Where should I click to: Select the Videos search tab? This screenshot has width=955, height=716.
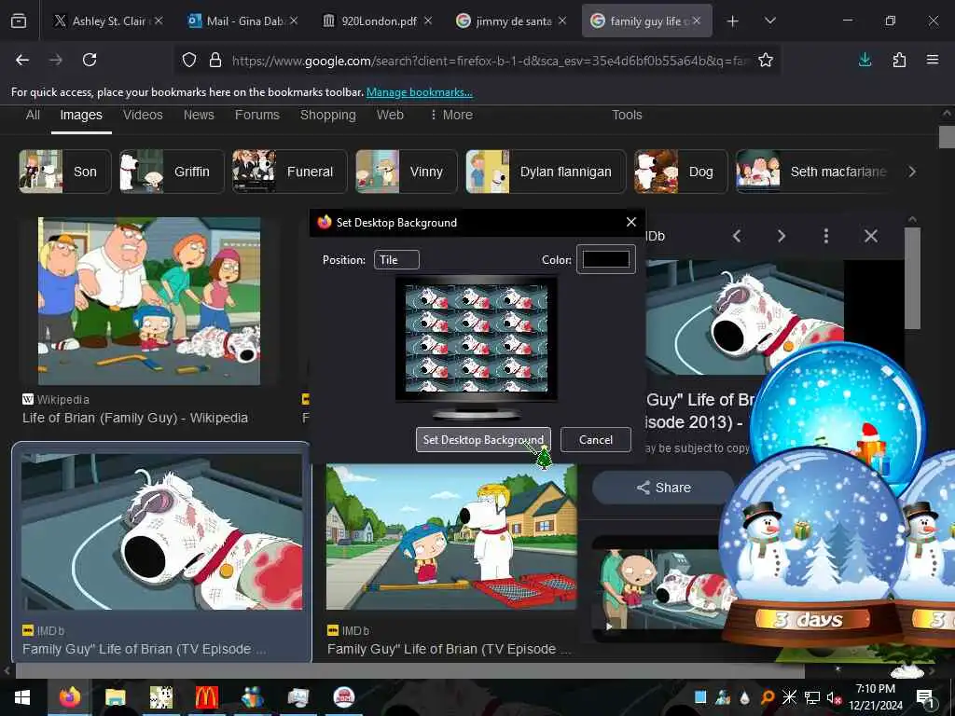pos(143,115)
